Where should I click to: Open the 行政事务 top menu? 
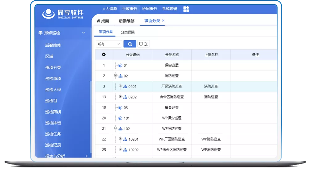(x=129, y=9)
